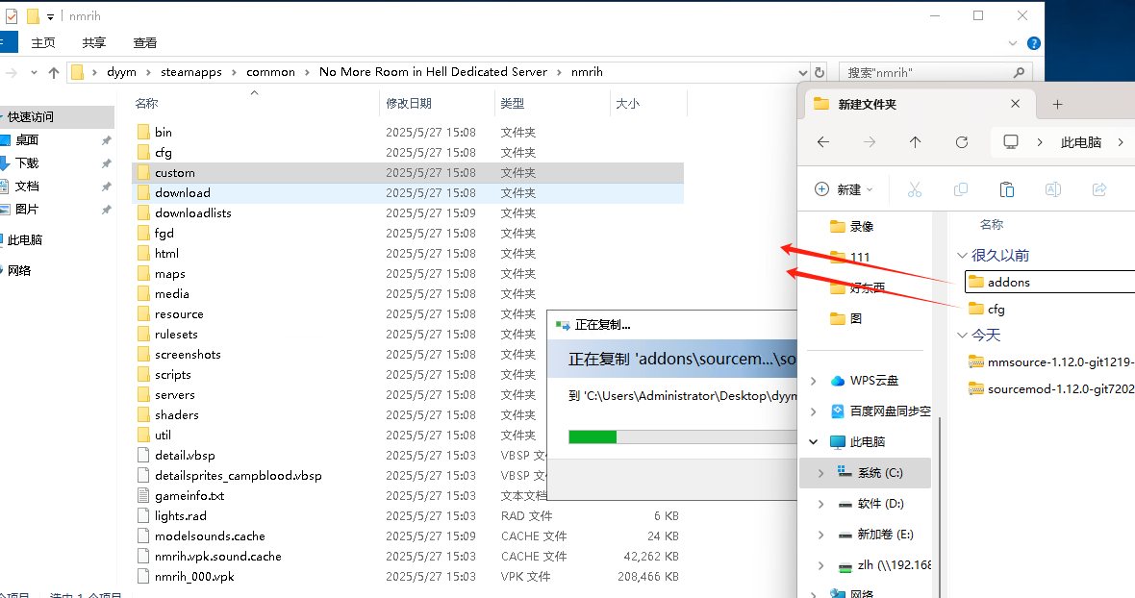Click the WPS云盘 cloud icon
This screenshot has height=598, width=1135.
point(838,381)
